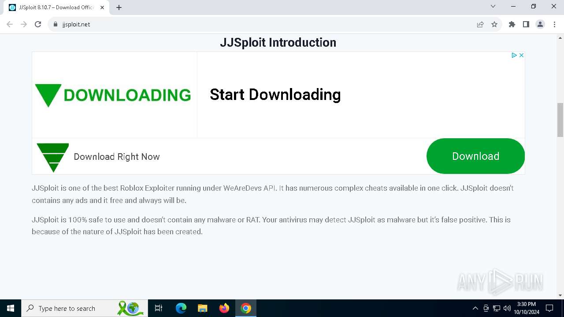This screenshot has height=317, width=564.
Task: Close the JJSploit tab
Action: 102,7
